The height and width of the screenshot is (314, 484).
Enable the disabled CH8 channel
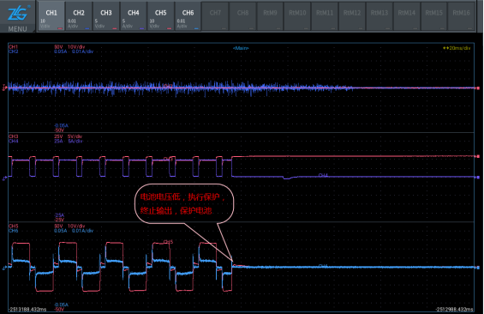(x=242, y=16)
